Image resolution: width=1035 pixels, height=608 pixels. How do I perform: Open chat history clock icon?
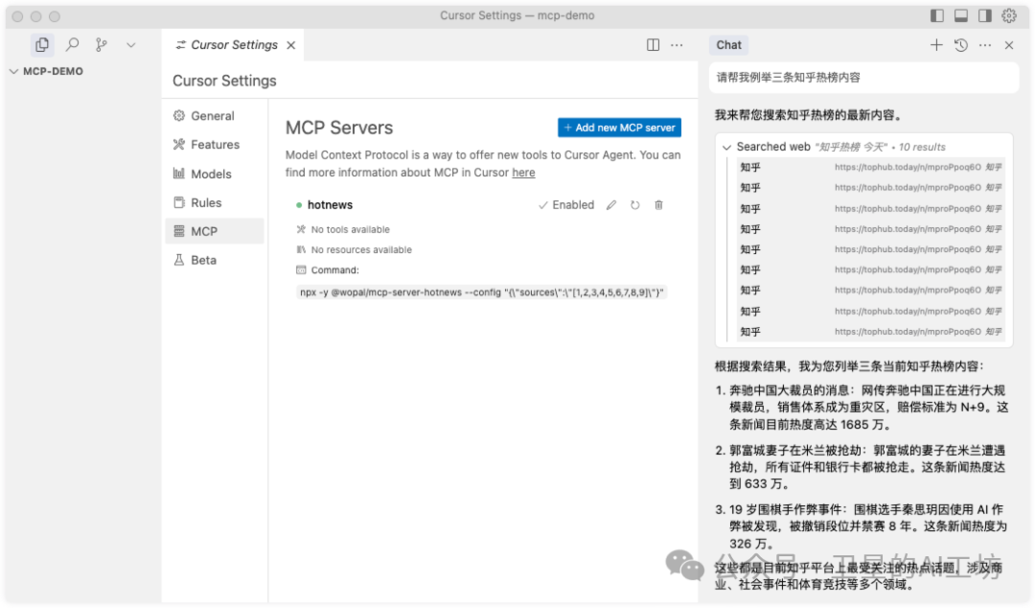[961, 45]
